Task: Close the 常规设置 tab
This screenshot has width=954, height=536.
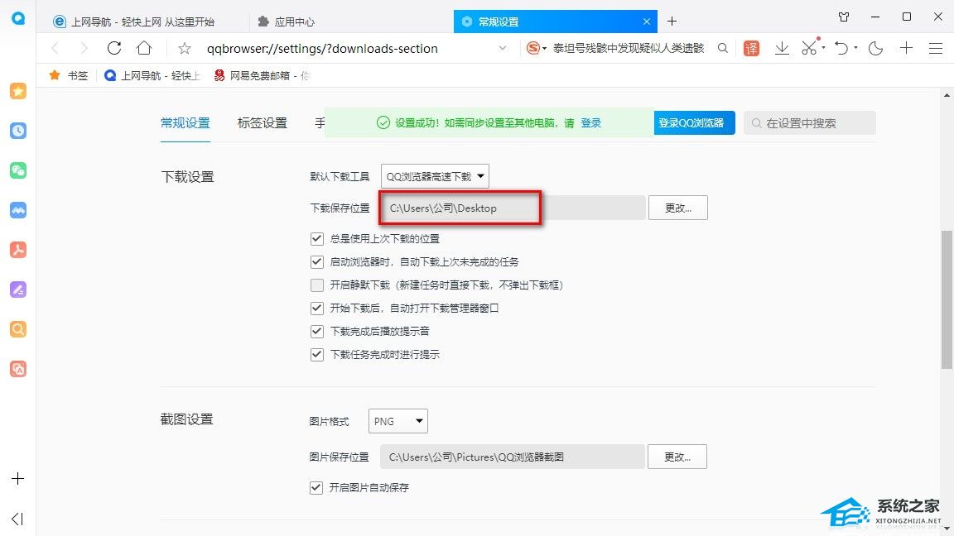Action: coord(647,22)
